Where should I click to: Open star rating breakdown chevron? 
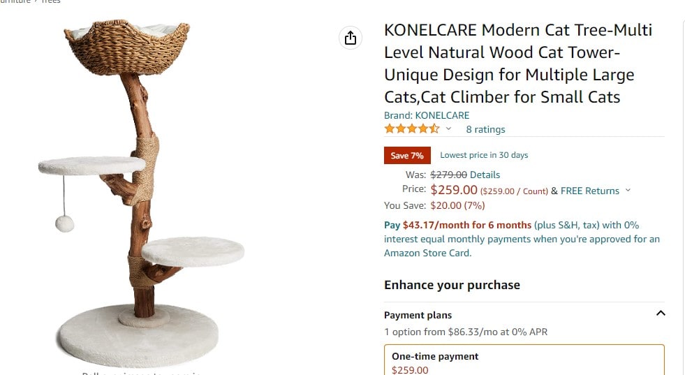pos(448,128)
